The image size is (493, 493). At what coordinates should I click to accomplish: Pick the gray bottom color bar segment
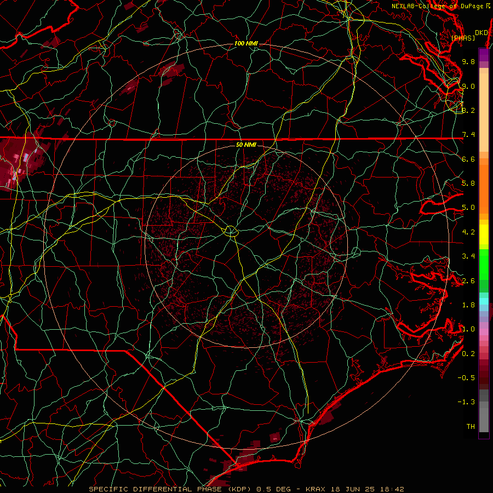coord(484,418)
